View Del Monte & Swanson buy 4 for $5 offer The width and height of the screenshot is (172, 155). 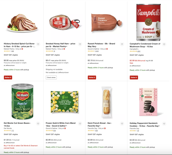(21, 147)
